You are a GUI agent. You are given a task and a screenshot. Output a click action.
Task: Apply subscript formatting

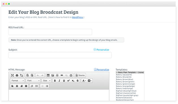click(73, 80)
